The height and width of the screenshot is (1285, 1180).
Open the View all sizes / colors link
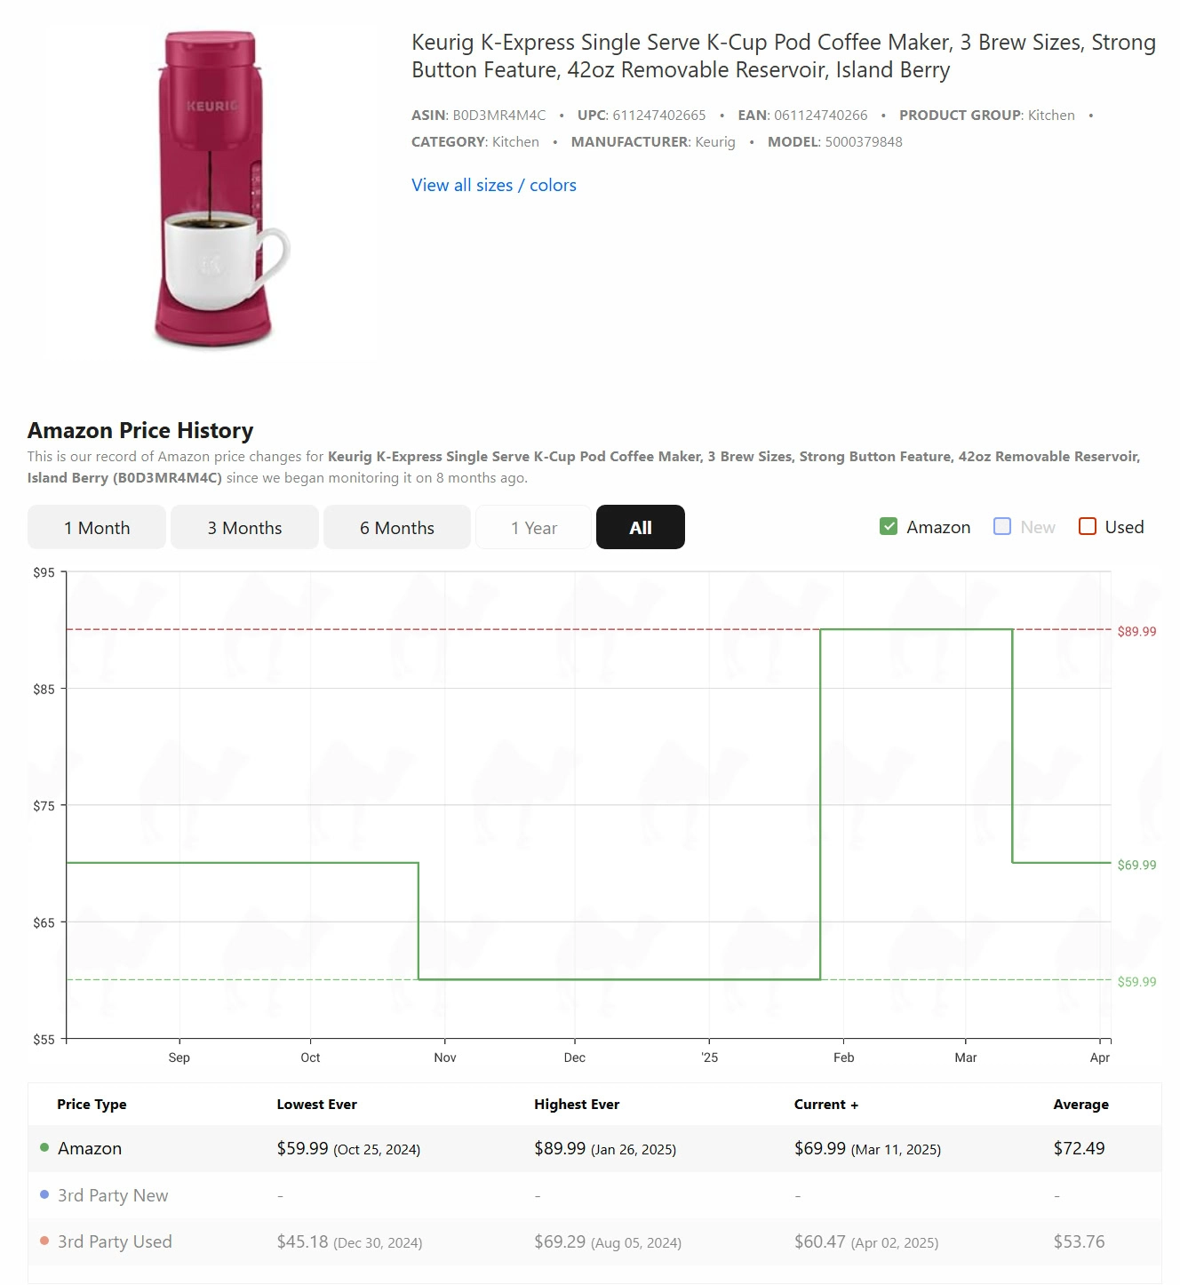pyautogui.click(x=493, y=185)
